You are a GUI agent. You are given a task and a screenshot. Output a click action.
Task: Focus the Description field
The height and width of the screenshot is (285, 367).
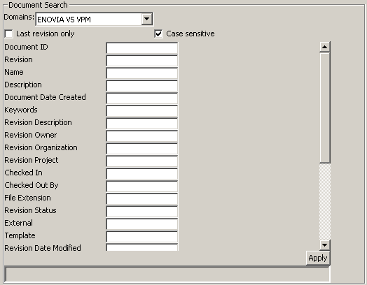(142, 86)
